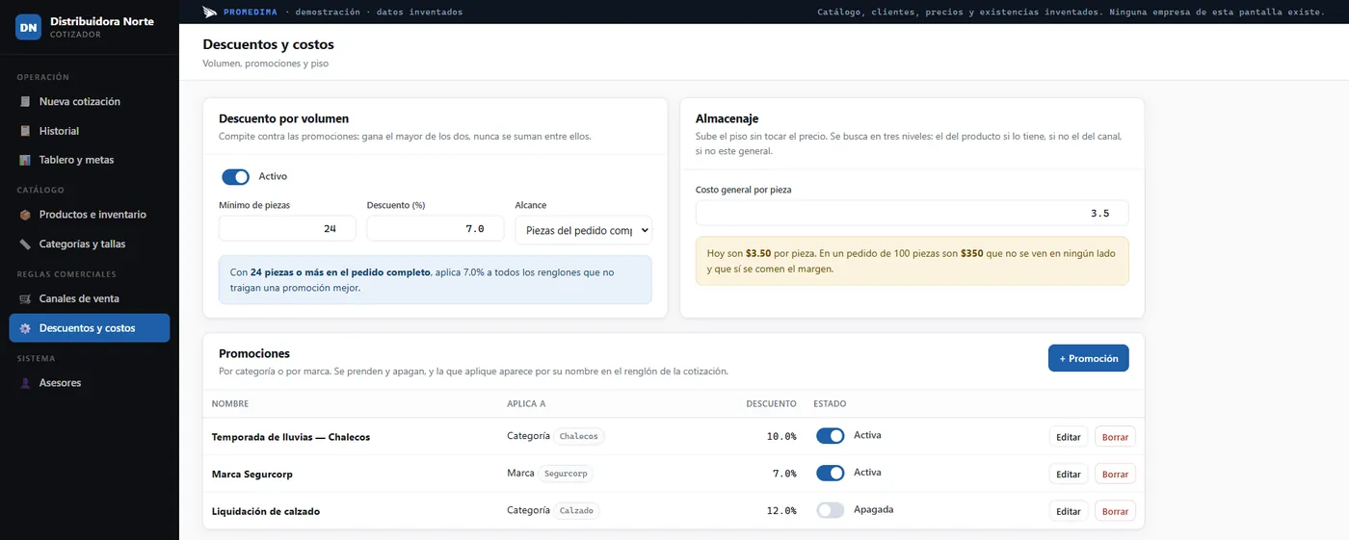1349x540 pixels.
Task: Click the 7.0% discount in Segurcorp row
Action: tap(784, 474)
